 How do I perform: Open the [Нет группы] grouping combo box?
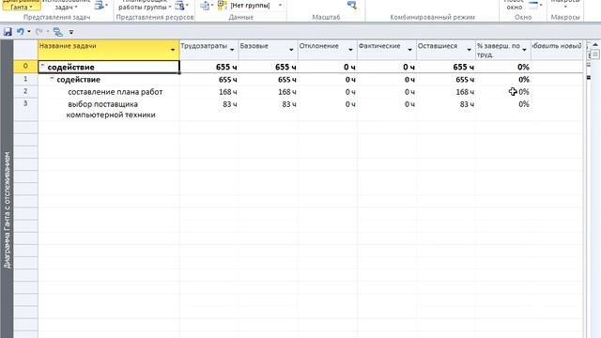[256, 6]
